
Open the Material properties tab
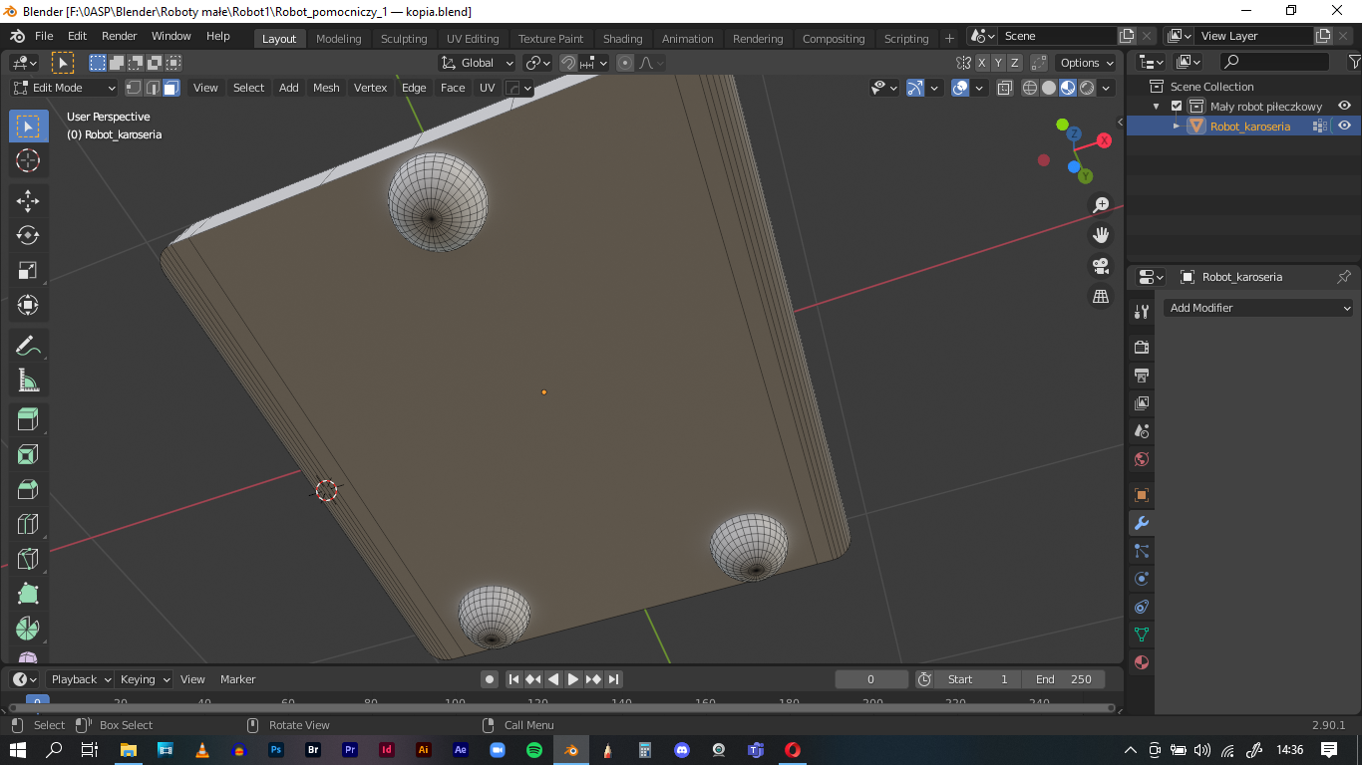pyautogui.click(x=1142, y=662)
